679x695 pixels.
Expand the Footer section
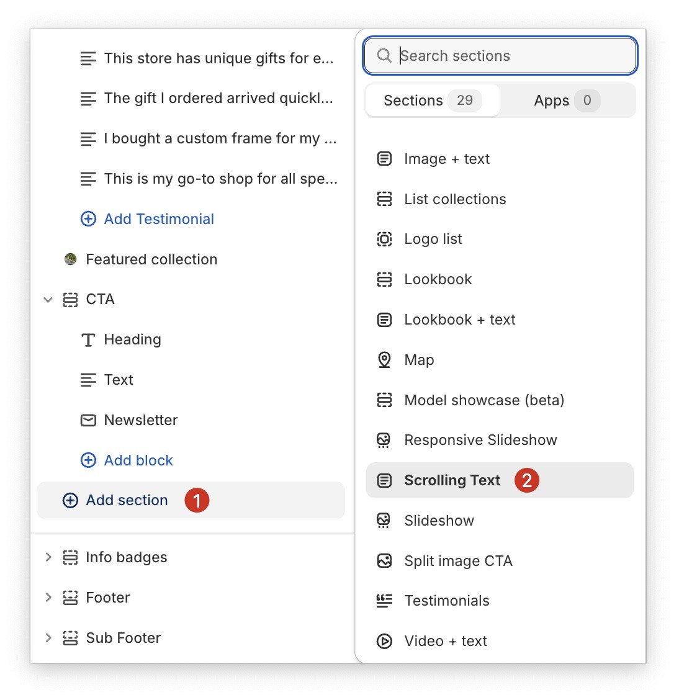click(48, 597)
